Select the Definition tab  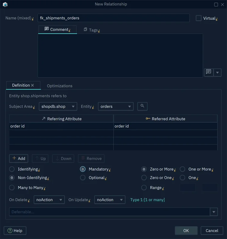pyautogui.click(x=23, y=85)
